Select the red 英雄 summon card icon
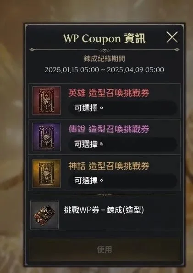The height and width of the screenshot is (273, 193). (47, 101)
